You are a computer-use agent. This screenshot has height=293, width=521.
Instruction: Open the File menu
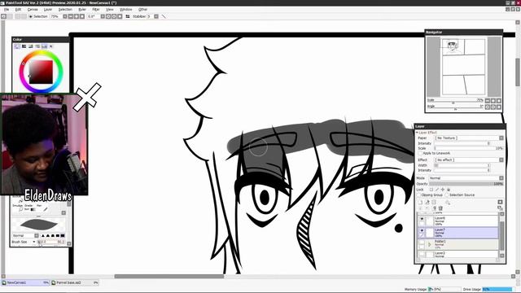pyautogui.click(x=7, y=9)
